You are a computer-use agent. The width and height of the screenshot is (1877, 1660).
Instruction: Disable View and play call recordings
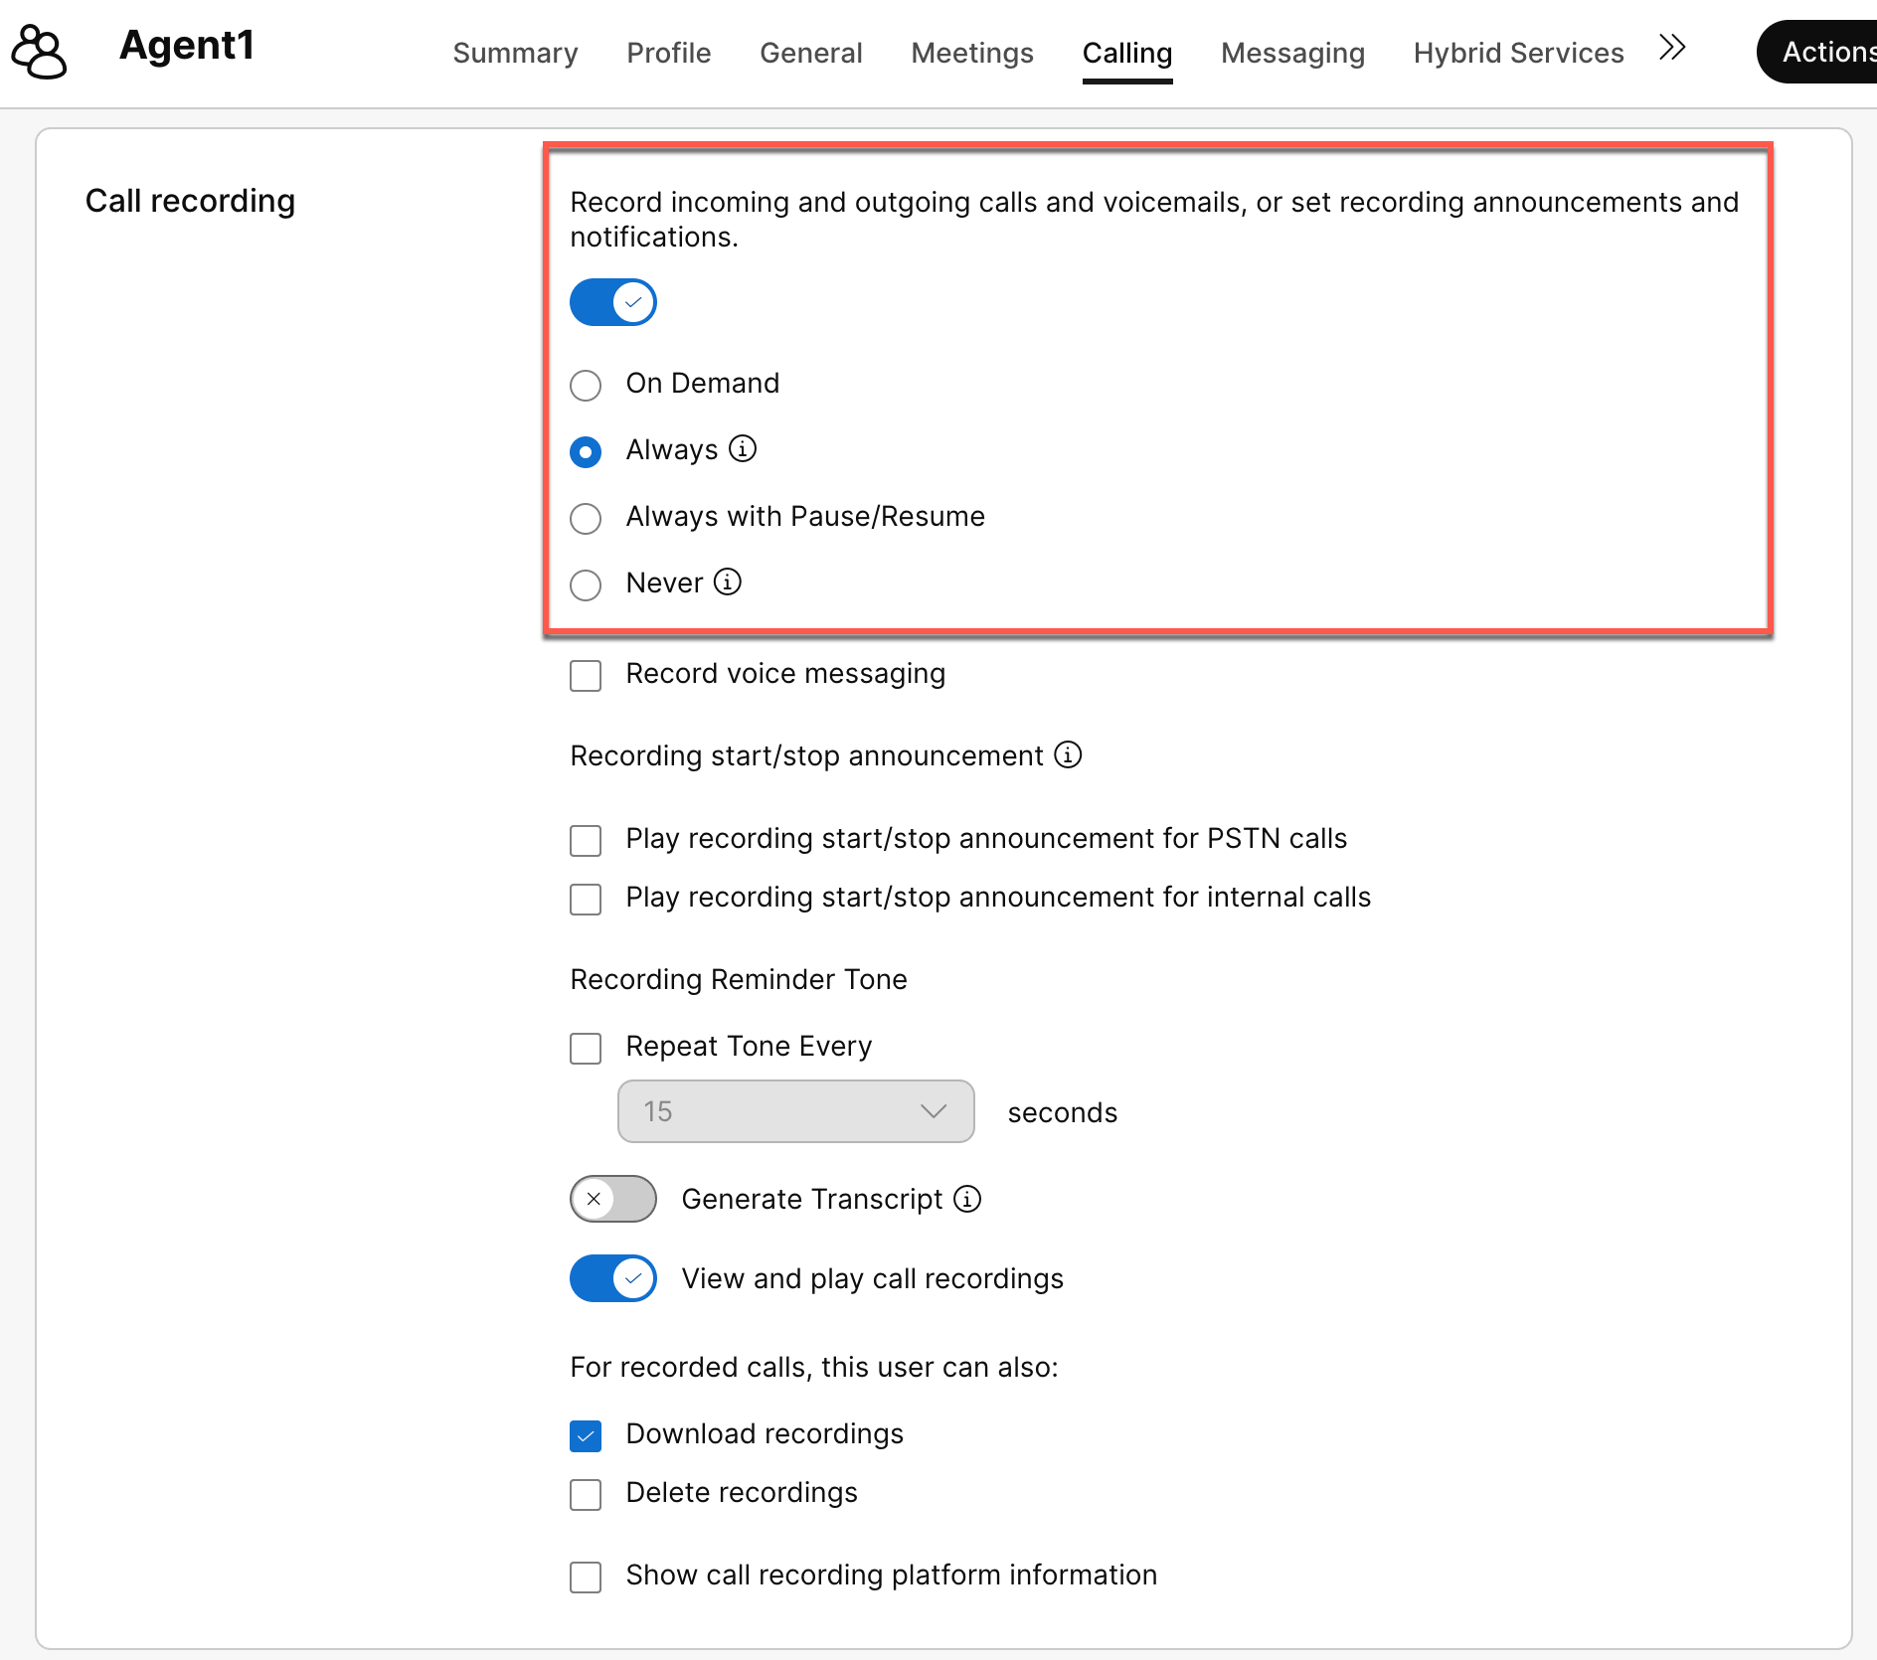coord(612,1278)
